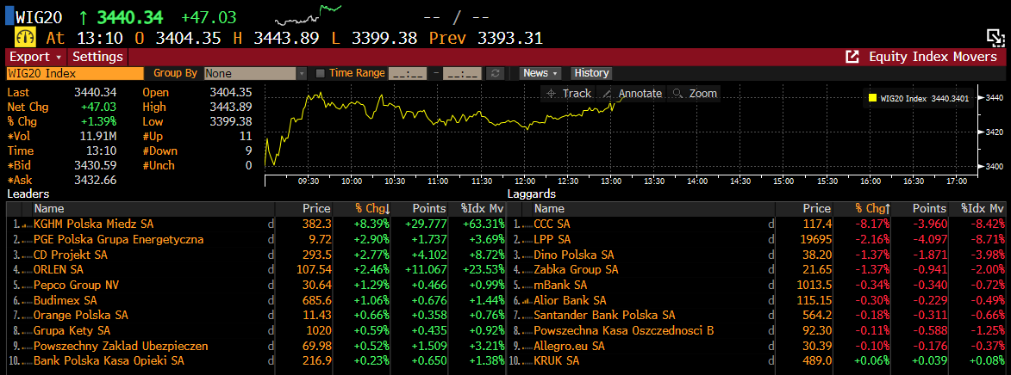This screenshot has width=1011, height=375.
Task: Click the WIG20 ticker in the header
Action: [x=40, y=15]
